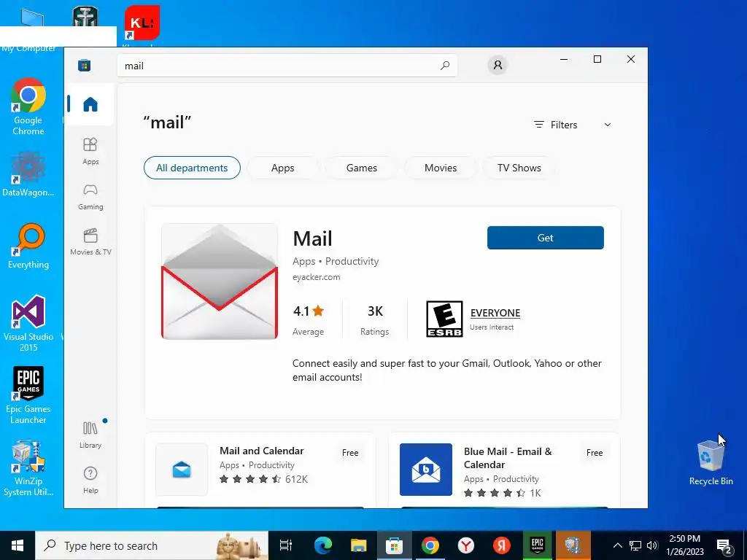Open DataWagon desktop shortcut
Viewport: 747px width, 560px height.
(28, 174)
